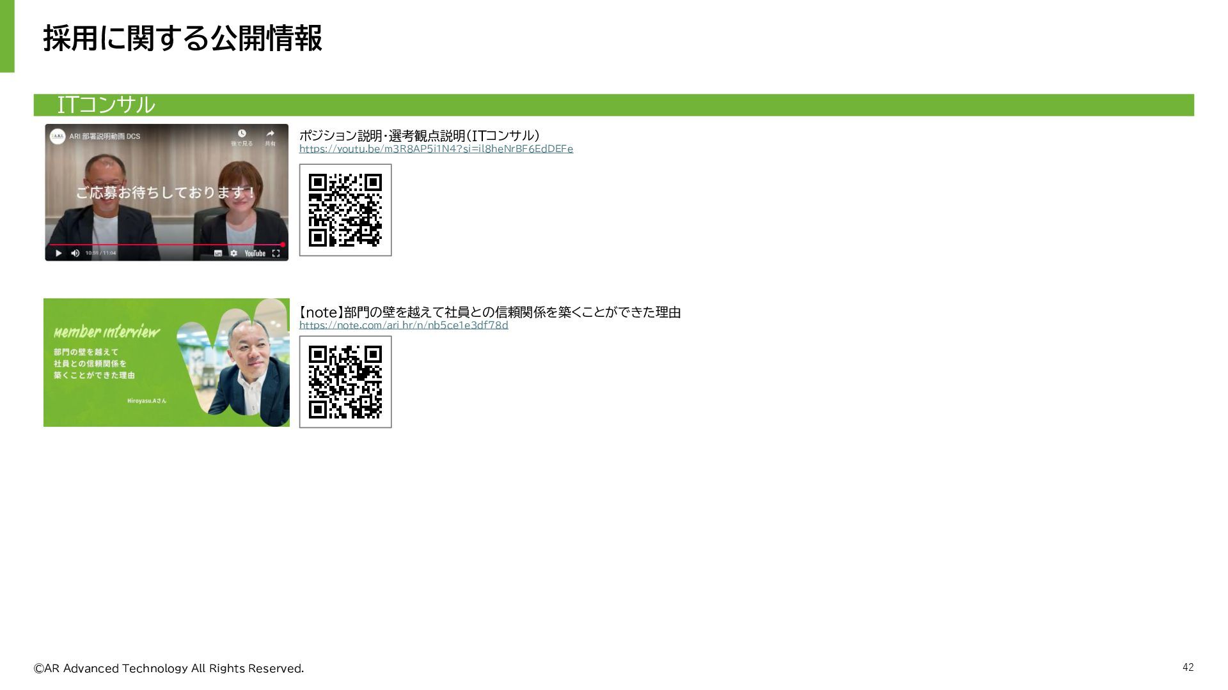Open the note.com article link
The image size is (1228, 690).
pos(403,325)
